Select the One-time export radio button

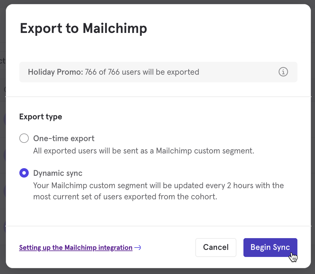(24, 138)
